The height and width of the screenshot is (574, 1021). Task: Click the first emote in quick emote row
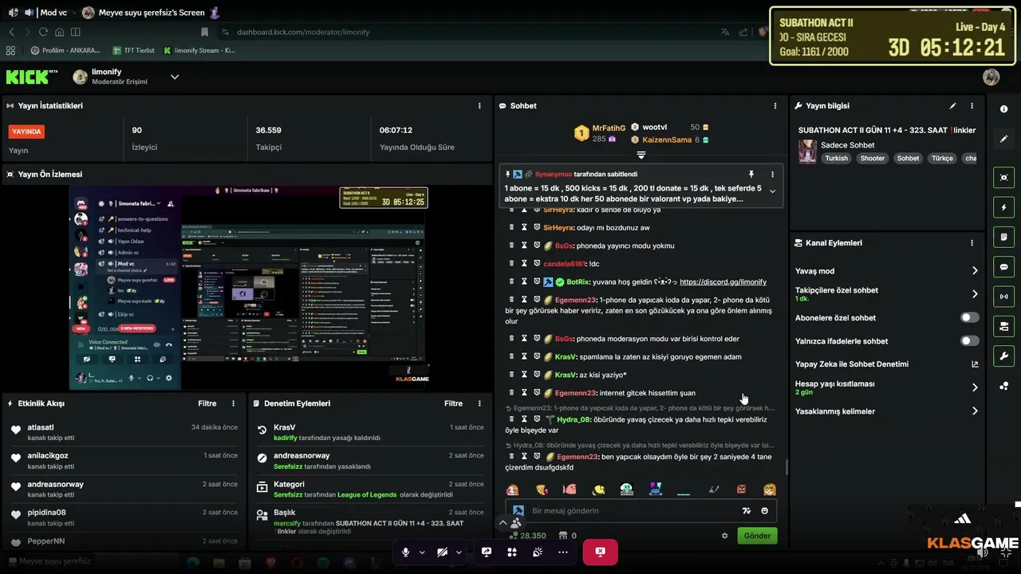point(512,489)
